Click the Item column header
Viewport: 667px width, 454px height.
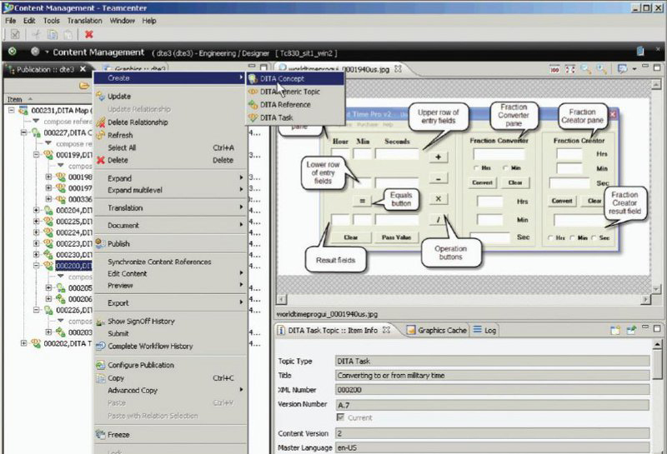(x=14, y=99)
